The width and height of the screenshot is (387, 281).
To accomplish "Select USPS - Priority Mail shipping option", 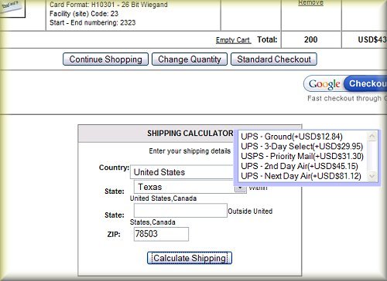I will coord(302,156).
